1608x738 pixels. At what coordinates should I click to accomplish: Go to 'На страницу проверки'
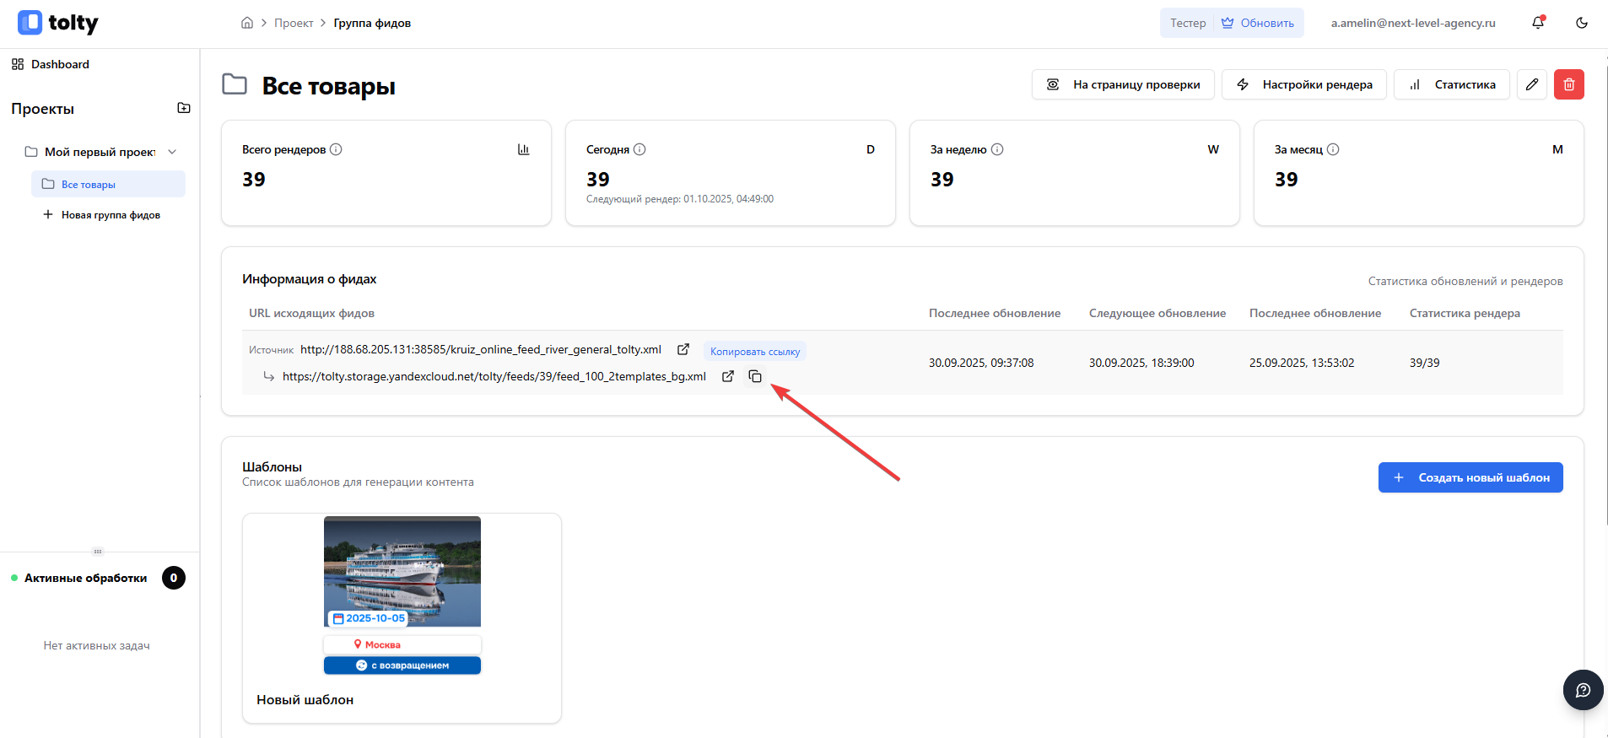pos(1123,84)
